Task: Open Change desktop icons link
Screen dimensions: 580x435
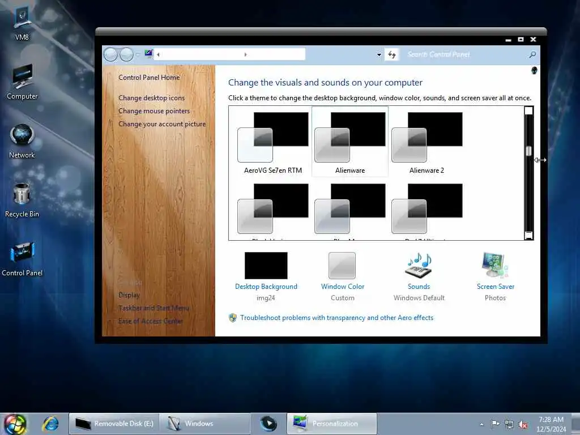Action: click(151, 97)
